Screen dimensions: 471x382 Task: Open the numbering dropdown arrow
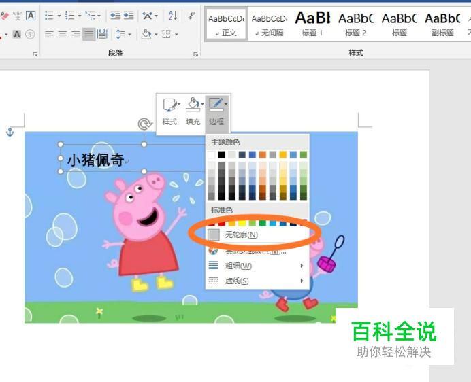[80, 16]
